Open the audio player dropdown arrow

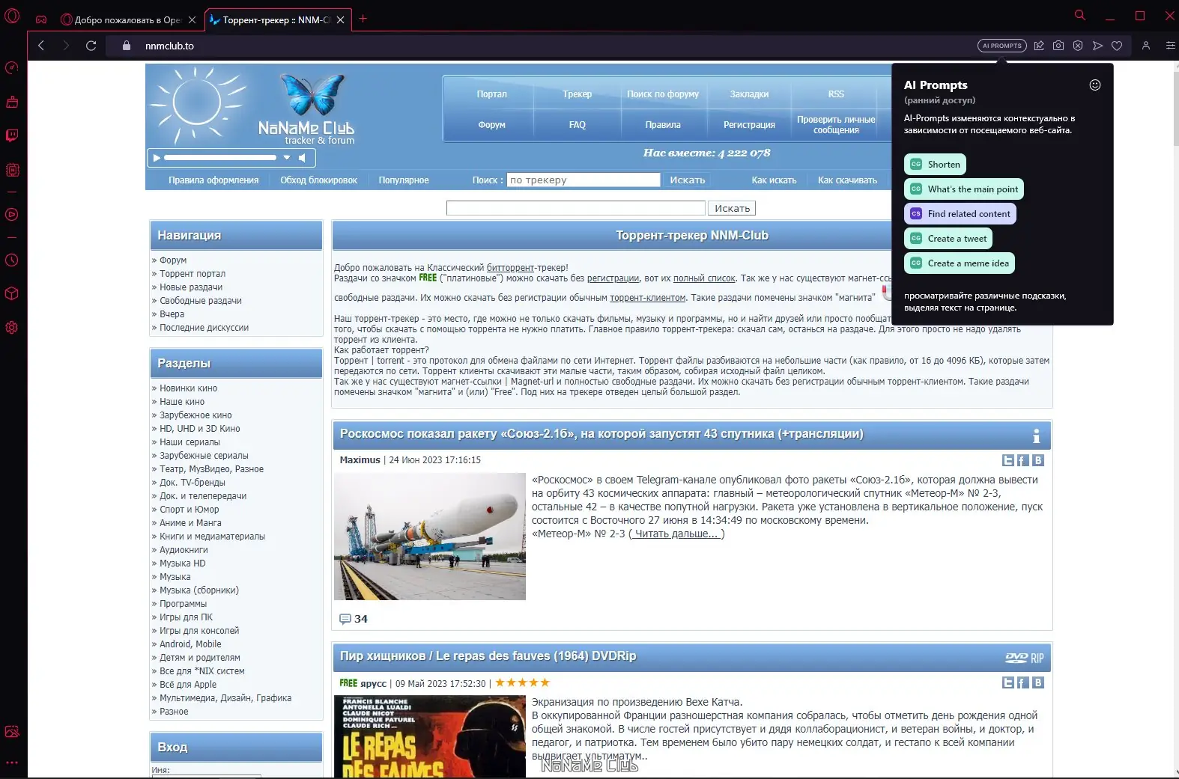point(287,158)
